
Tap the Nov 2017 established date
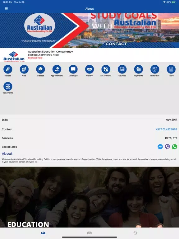[x=172, y=120]
